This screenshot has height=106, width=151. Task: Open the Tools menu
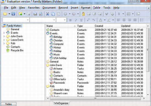click(x=107, y=8)
